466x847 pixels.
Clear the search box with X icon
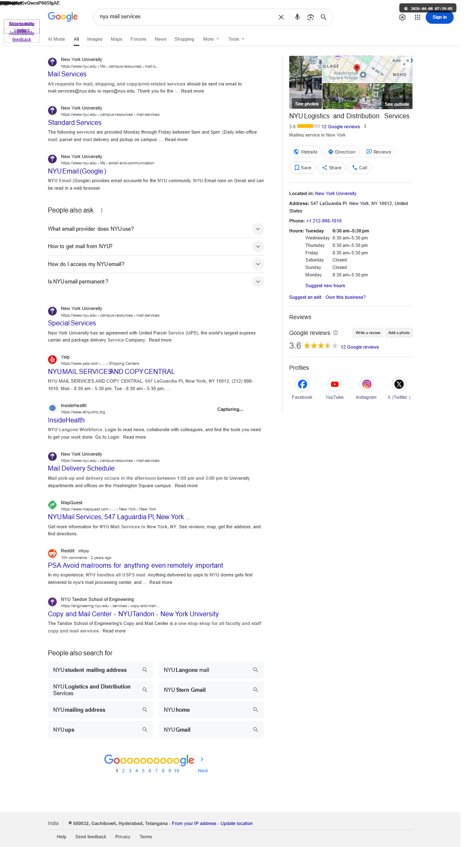[x=281, y=17]
